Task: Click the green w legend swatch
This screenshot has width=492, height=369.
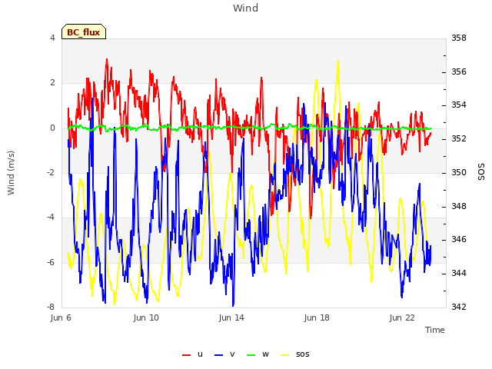Action: coord(251,355)
